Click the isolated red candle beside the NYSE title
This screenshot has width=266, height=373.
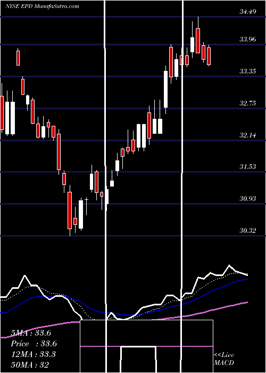pos(18,58)
